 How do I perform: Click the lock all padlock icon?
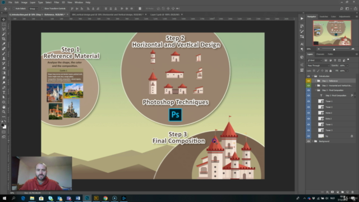coord(330,71)
